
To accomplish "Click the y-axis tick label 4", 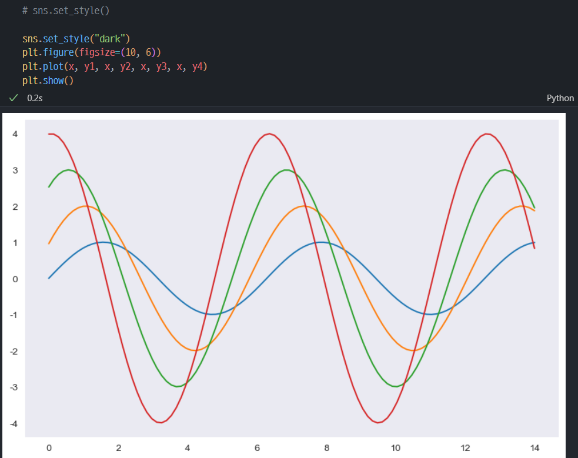I will [x=15, y=134].
